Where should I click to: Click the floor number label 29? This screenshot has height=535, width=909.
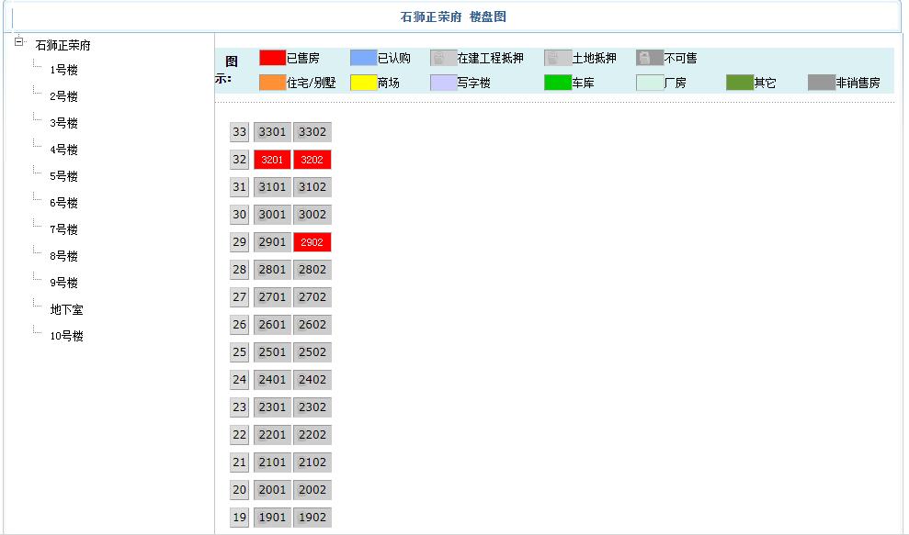coord(239,241)
